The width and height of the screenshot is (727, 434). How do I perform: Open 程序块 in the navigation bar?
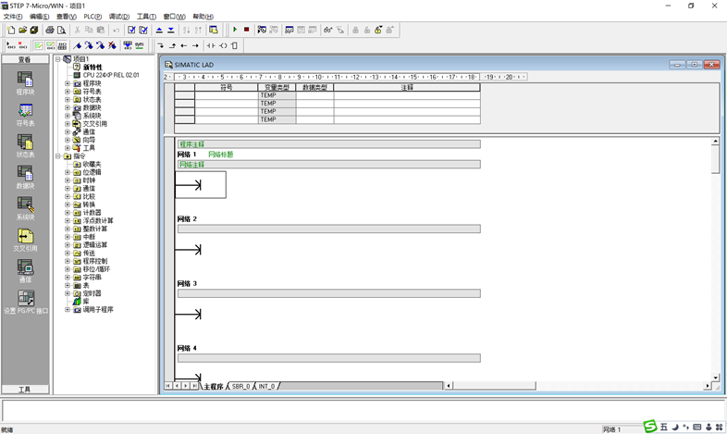[x=25, y=83]
